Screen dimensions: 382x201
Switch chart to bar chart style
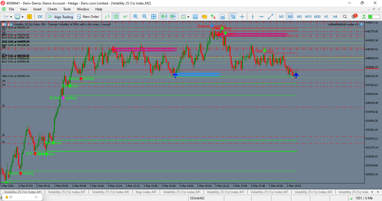click(x=107, y=17)
